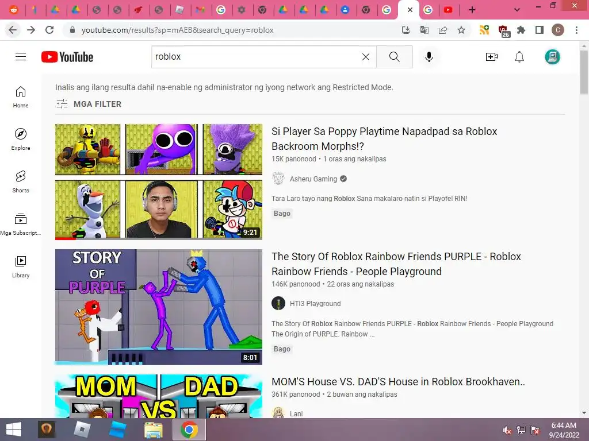The image size is (589, 441).
Task: Go to the YouTube logo home link
Action: (67, 57)
